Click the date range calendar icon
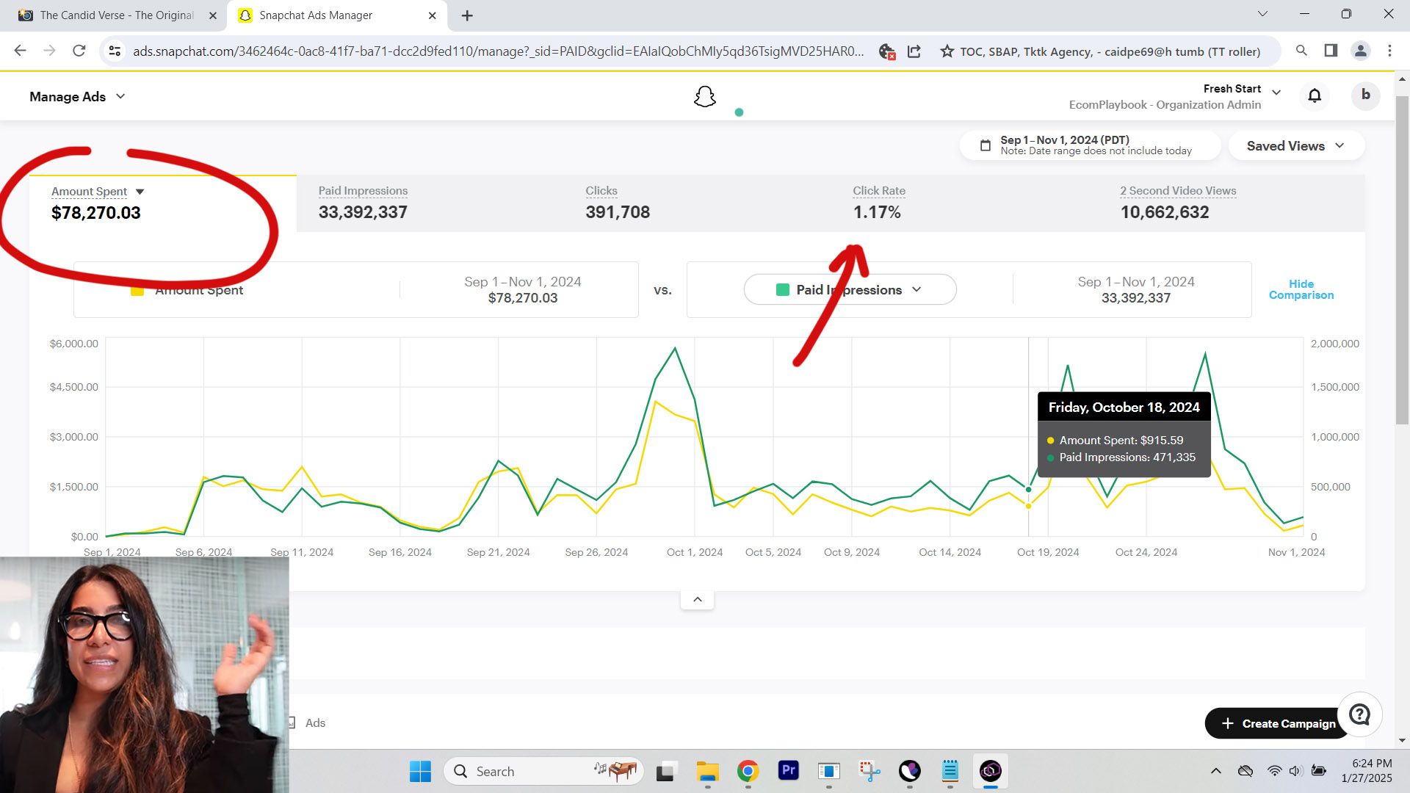1410x793 pixels. coord(986,145)
